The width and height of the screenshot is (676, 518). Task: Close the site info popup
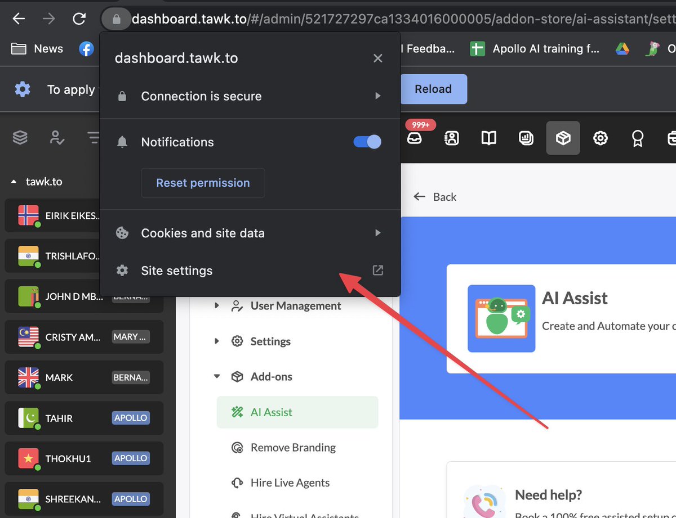tap(378, 58)
